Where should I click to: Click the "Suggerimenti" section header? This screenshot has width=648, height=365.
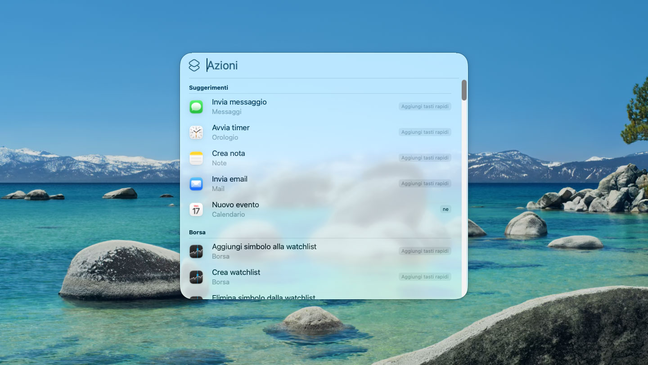208,87
